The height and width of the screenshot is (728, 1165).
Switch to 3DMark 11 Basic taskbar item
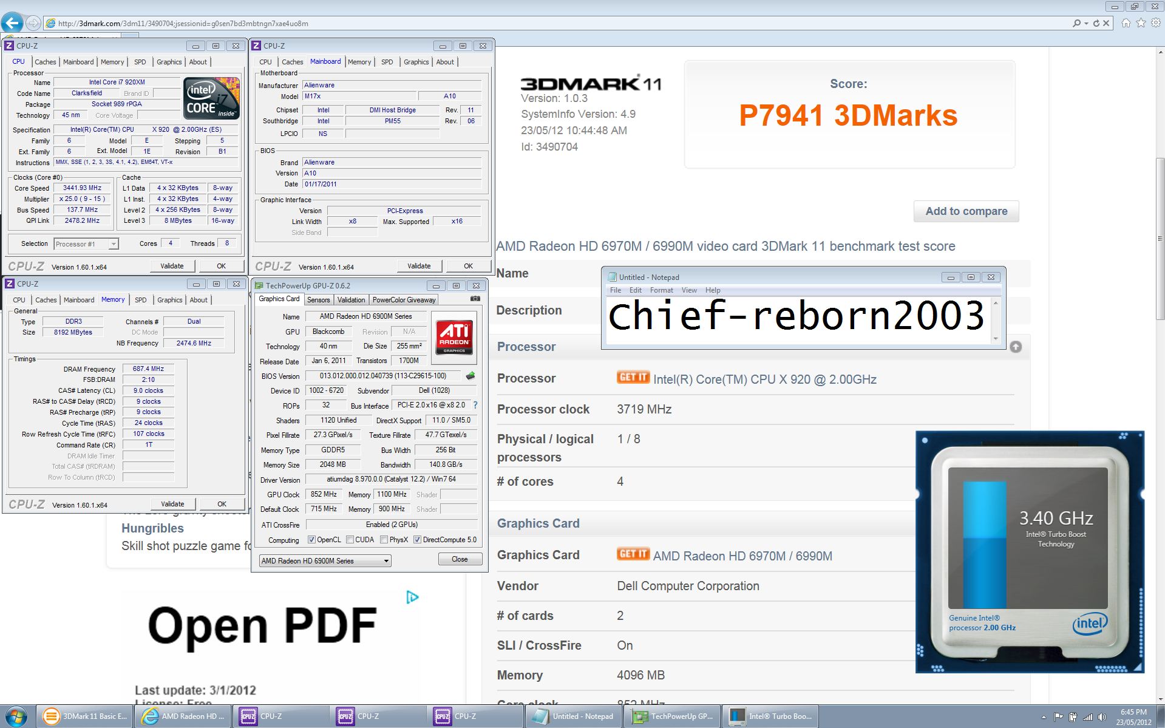[86, 716]
